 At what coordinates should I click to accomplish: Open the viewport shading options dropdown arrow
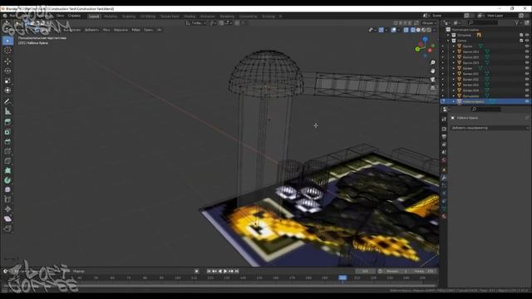pyautogui.click(x=434, y=30)
